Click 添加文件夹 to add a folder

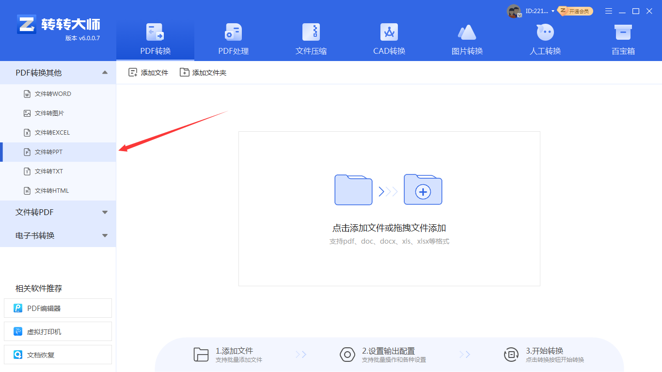203,72
